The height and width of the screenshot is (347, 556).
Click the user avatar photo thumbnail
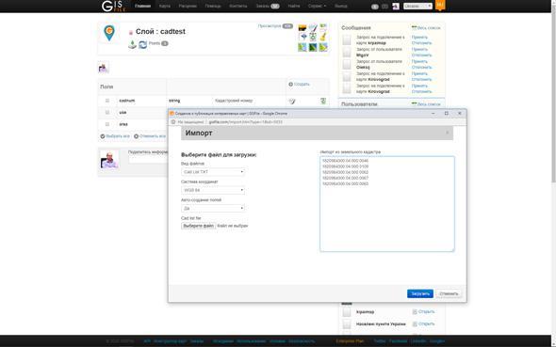pos(109,160)
